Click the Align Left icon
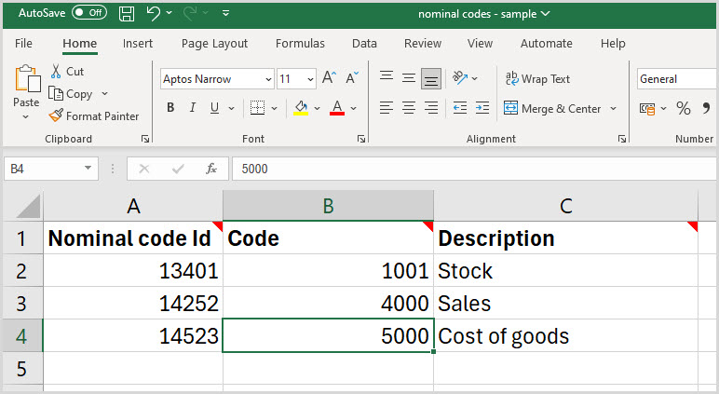Screen dimensions: 719x394 (x=387, y=108)
